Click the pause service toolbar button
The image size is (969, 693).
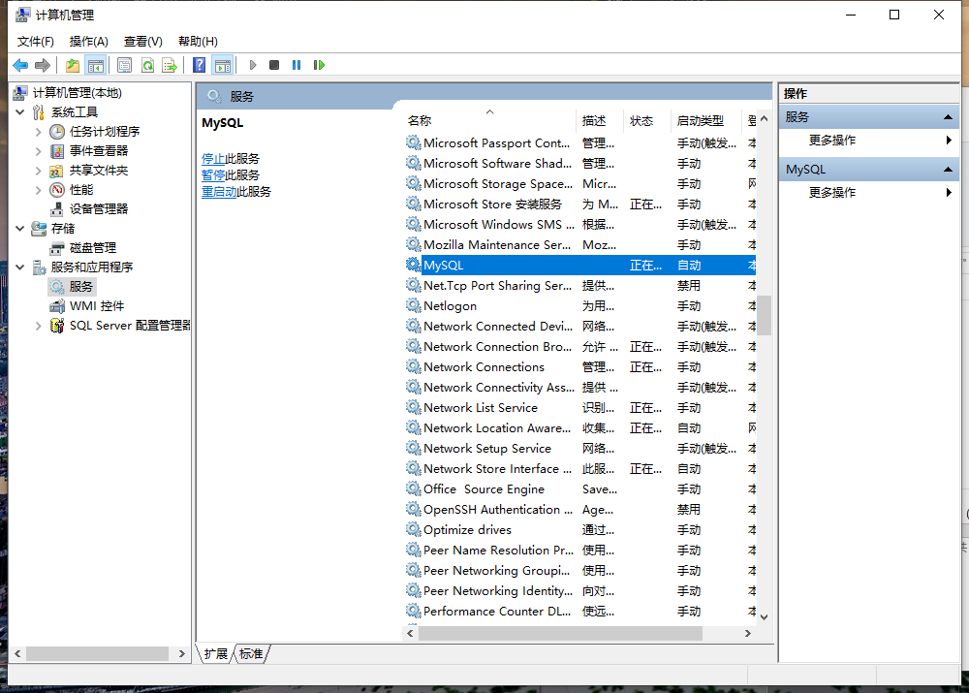(x=297, y=65)
